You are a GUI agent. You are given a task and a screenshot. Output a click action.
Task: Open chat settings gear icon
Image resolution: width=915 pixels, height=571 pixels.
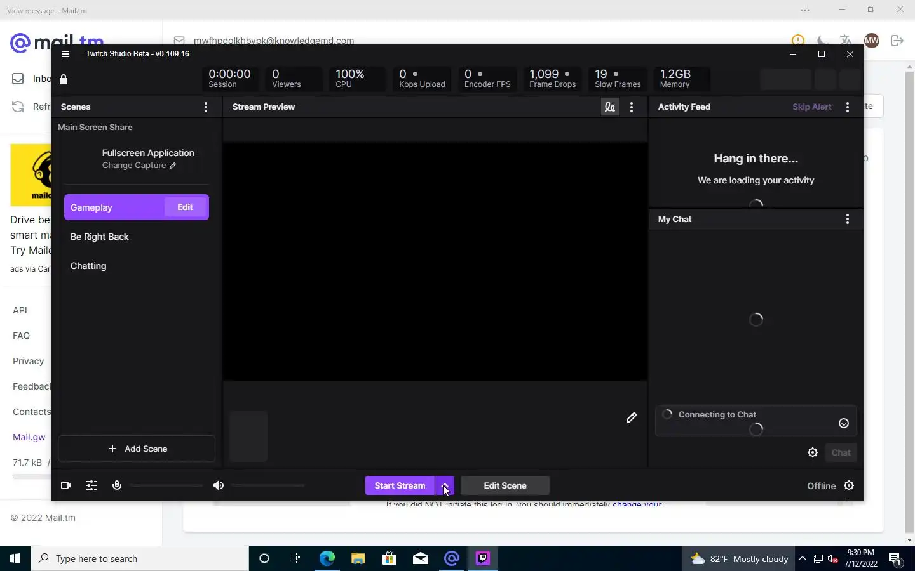[x=813, y=452]
